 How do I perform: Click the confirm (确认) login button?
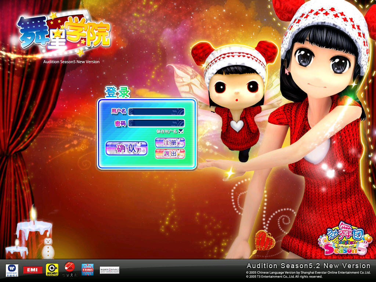pos(126,148)
